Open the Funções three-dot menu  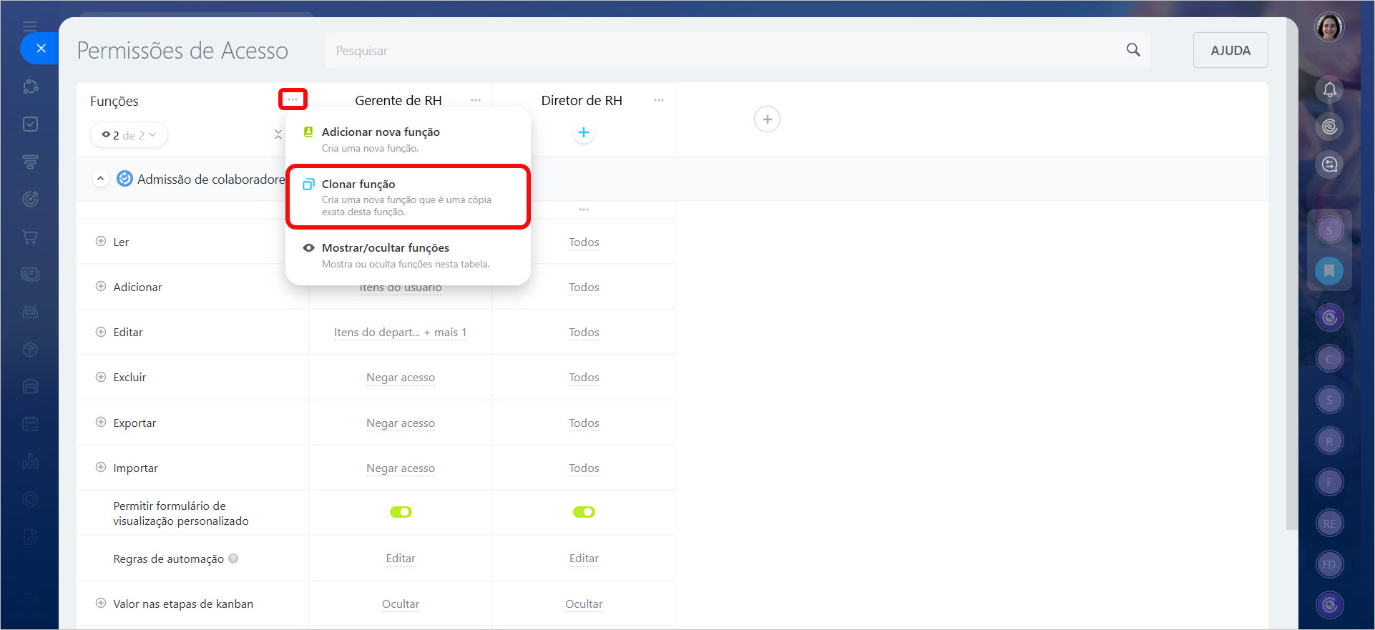click(293, 99)
